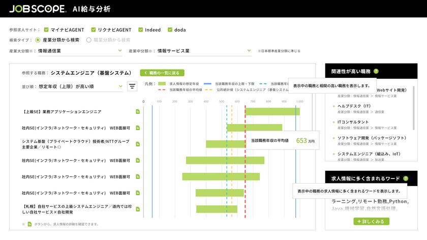The height and width of the screenshot is (240, 427).
Task: Toggle the Indeed checkbox
Action: pyautogui.click(x=140, y=29)
